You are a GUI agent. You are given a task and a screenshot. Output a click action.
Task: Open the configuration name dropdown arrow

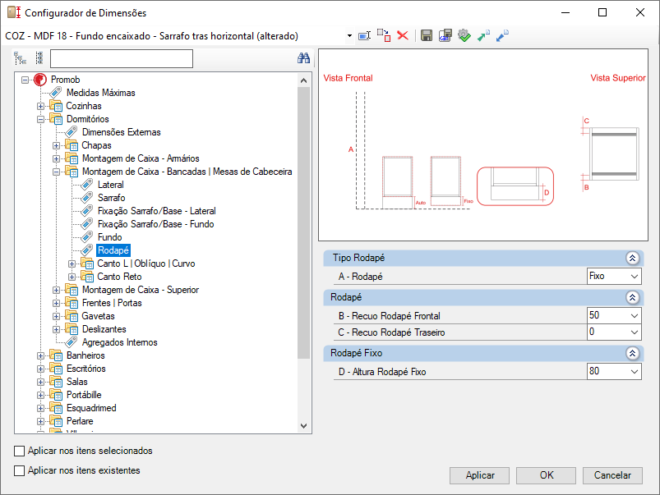[x=349, y=36]
